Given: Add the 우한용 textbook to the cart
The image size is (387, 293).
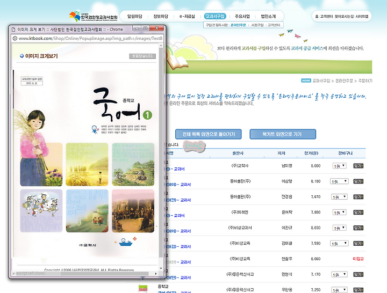Looking at the screenshot, I should point(358,290).
